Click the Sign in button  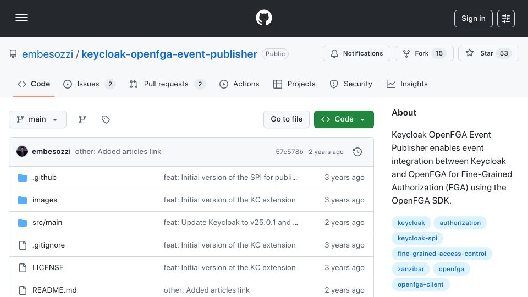[x=473, y=19]
